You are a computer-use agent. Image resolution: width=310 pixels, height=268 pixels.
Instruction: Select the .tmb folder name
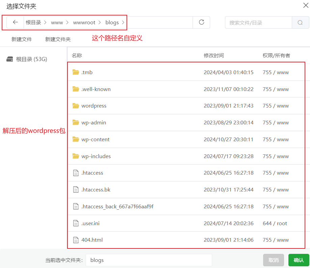pos(87,72)
